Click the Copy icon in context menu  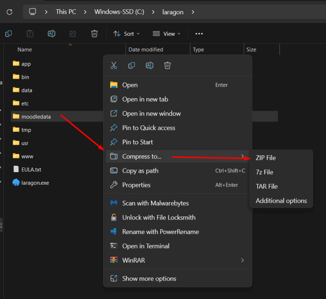coord(132,66)
